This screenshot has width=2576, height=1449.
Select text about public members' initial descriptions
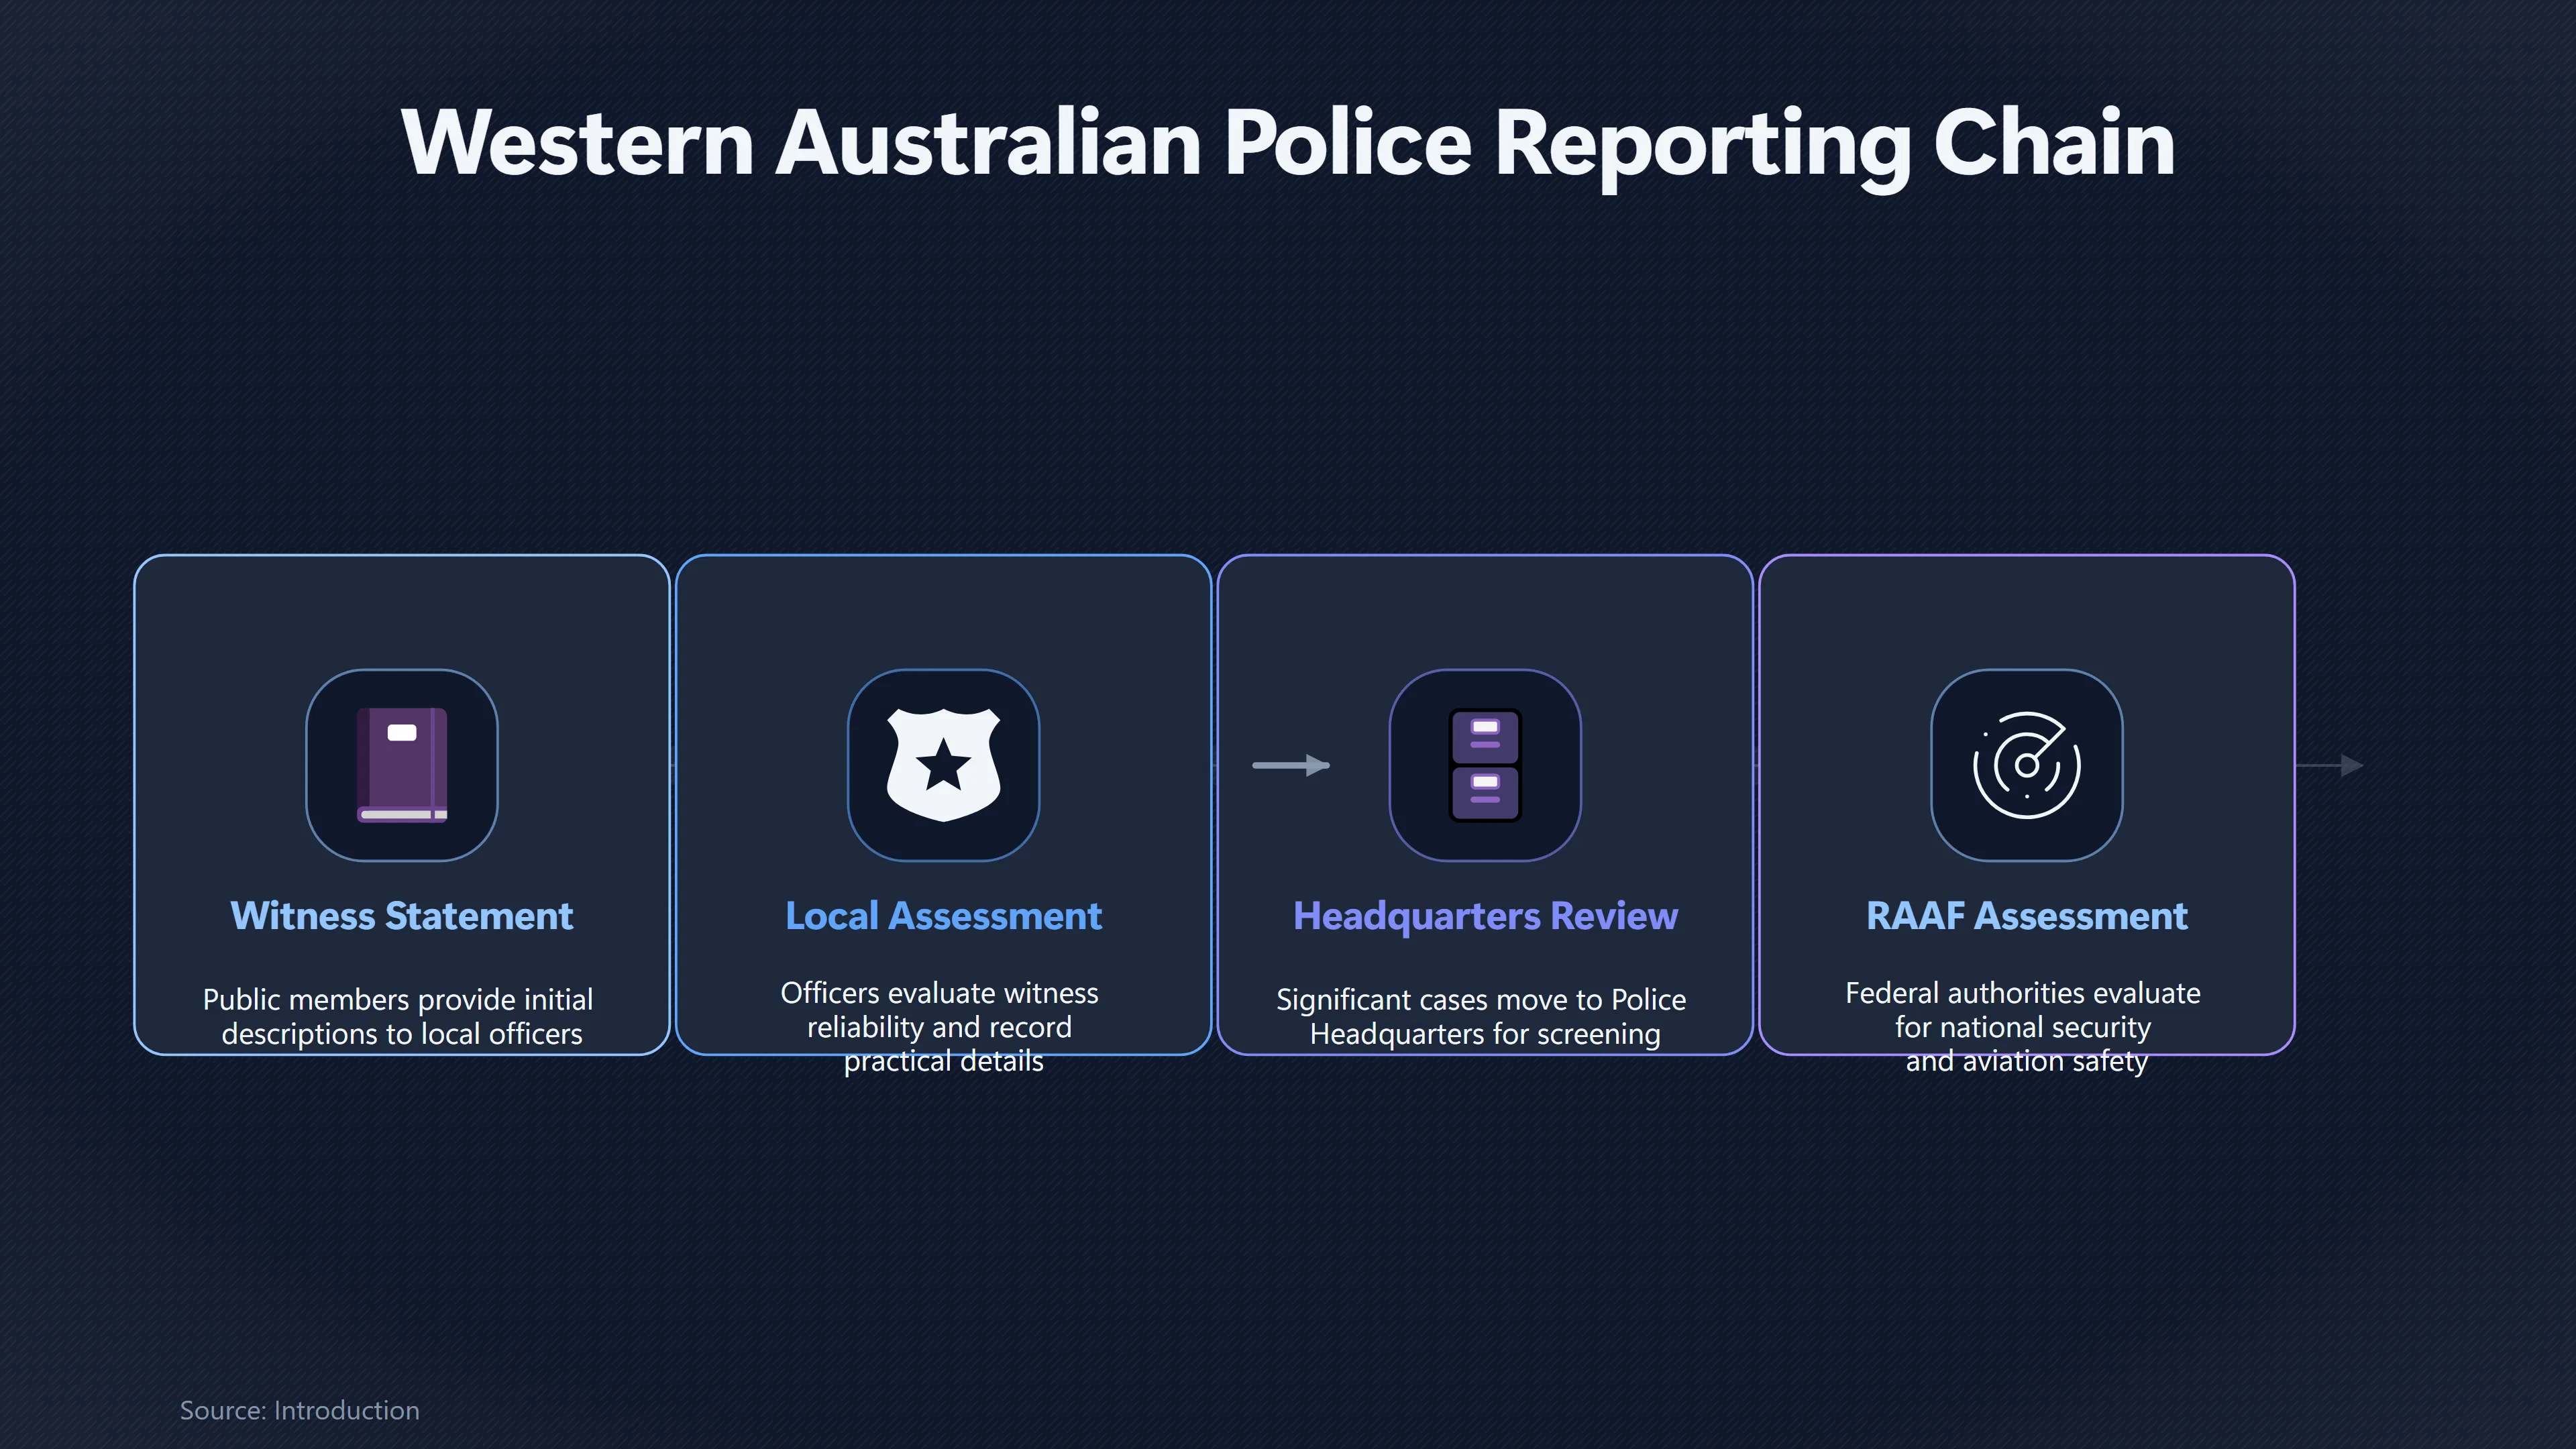tap(399, 1016)
